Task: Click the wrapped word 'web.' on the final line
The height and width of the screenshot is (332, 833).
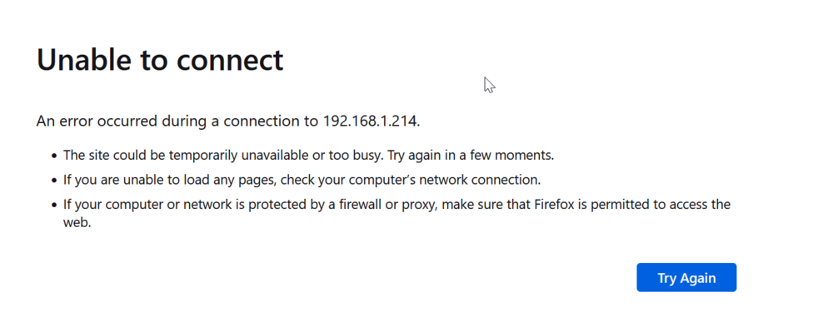Action: click(77, 223)
